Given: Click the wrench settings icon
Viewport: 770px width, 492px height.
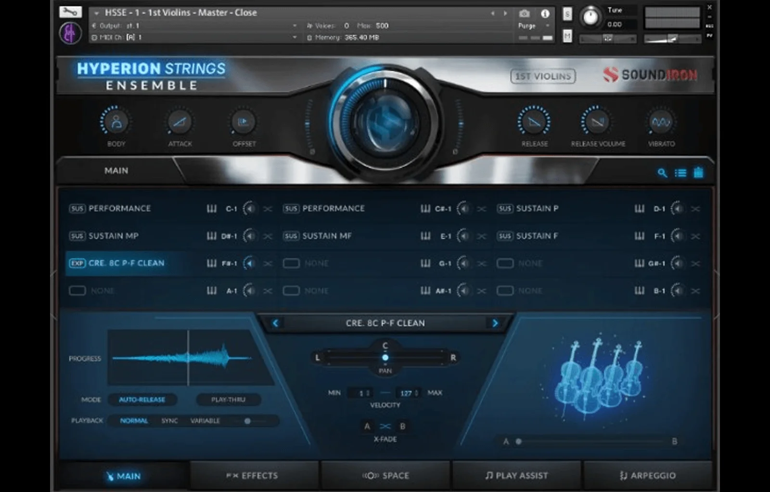Looking at the screenshot, I should tap(70, 12).
